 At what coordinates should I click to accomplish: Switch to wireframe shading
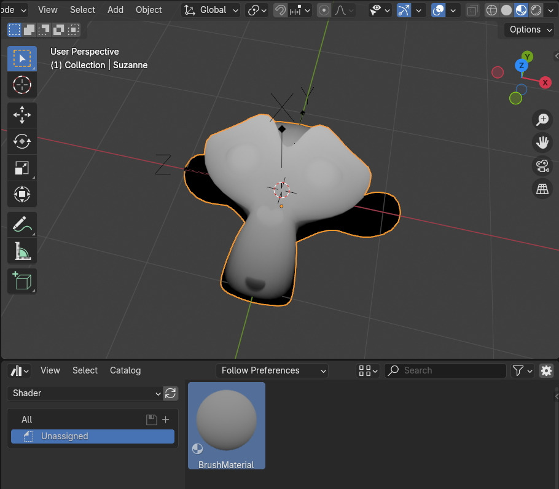(x=491, y=10)
